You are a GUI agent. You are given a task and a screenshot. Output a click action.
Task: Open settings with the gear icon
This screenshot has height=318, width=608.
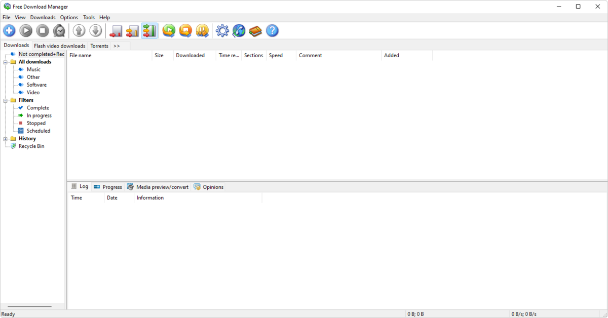[222, 31]
